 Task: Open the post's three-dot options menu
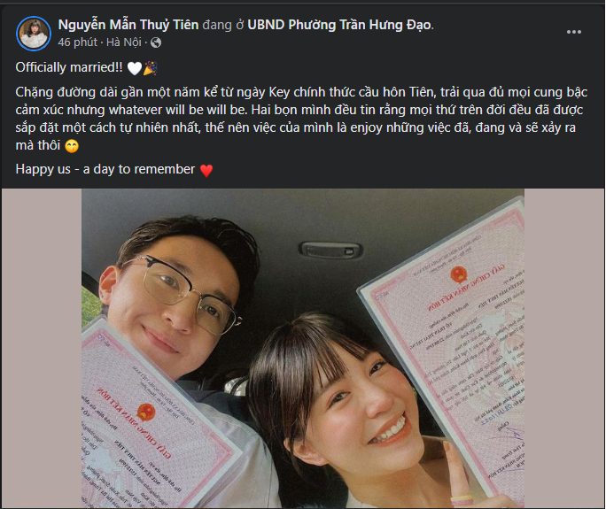click(x=574, y=32)
